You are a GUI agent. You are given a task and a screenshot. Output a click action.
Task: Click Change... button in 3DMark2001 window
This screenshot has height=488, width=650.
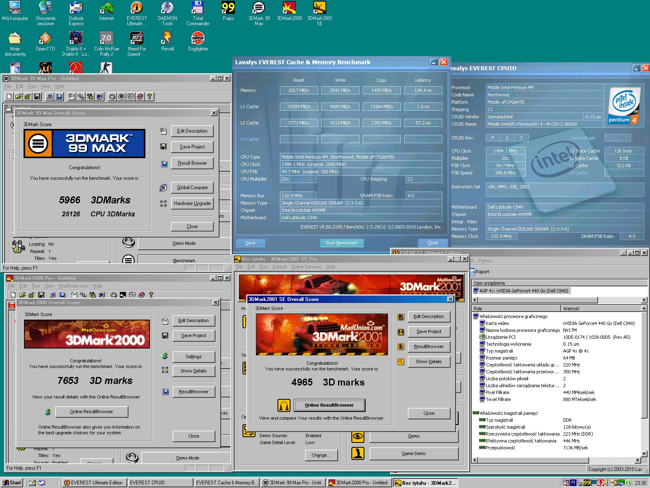321,455
